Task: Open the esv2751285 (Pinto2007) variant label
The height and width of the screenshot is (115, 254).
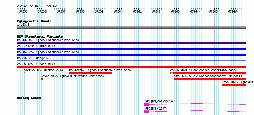Action: point(36,46)
